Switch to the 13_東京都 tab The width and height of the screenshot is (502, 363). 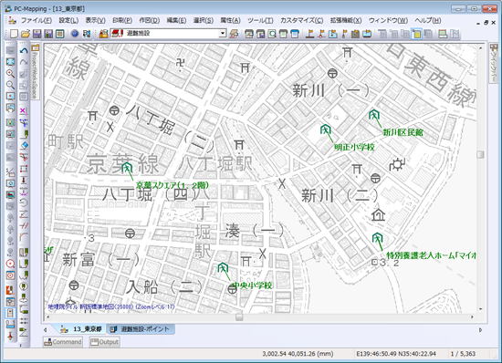(x=81, y=329)
